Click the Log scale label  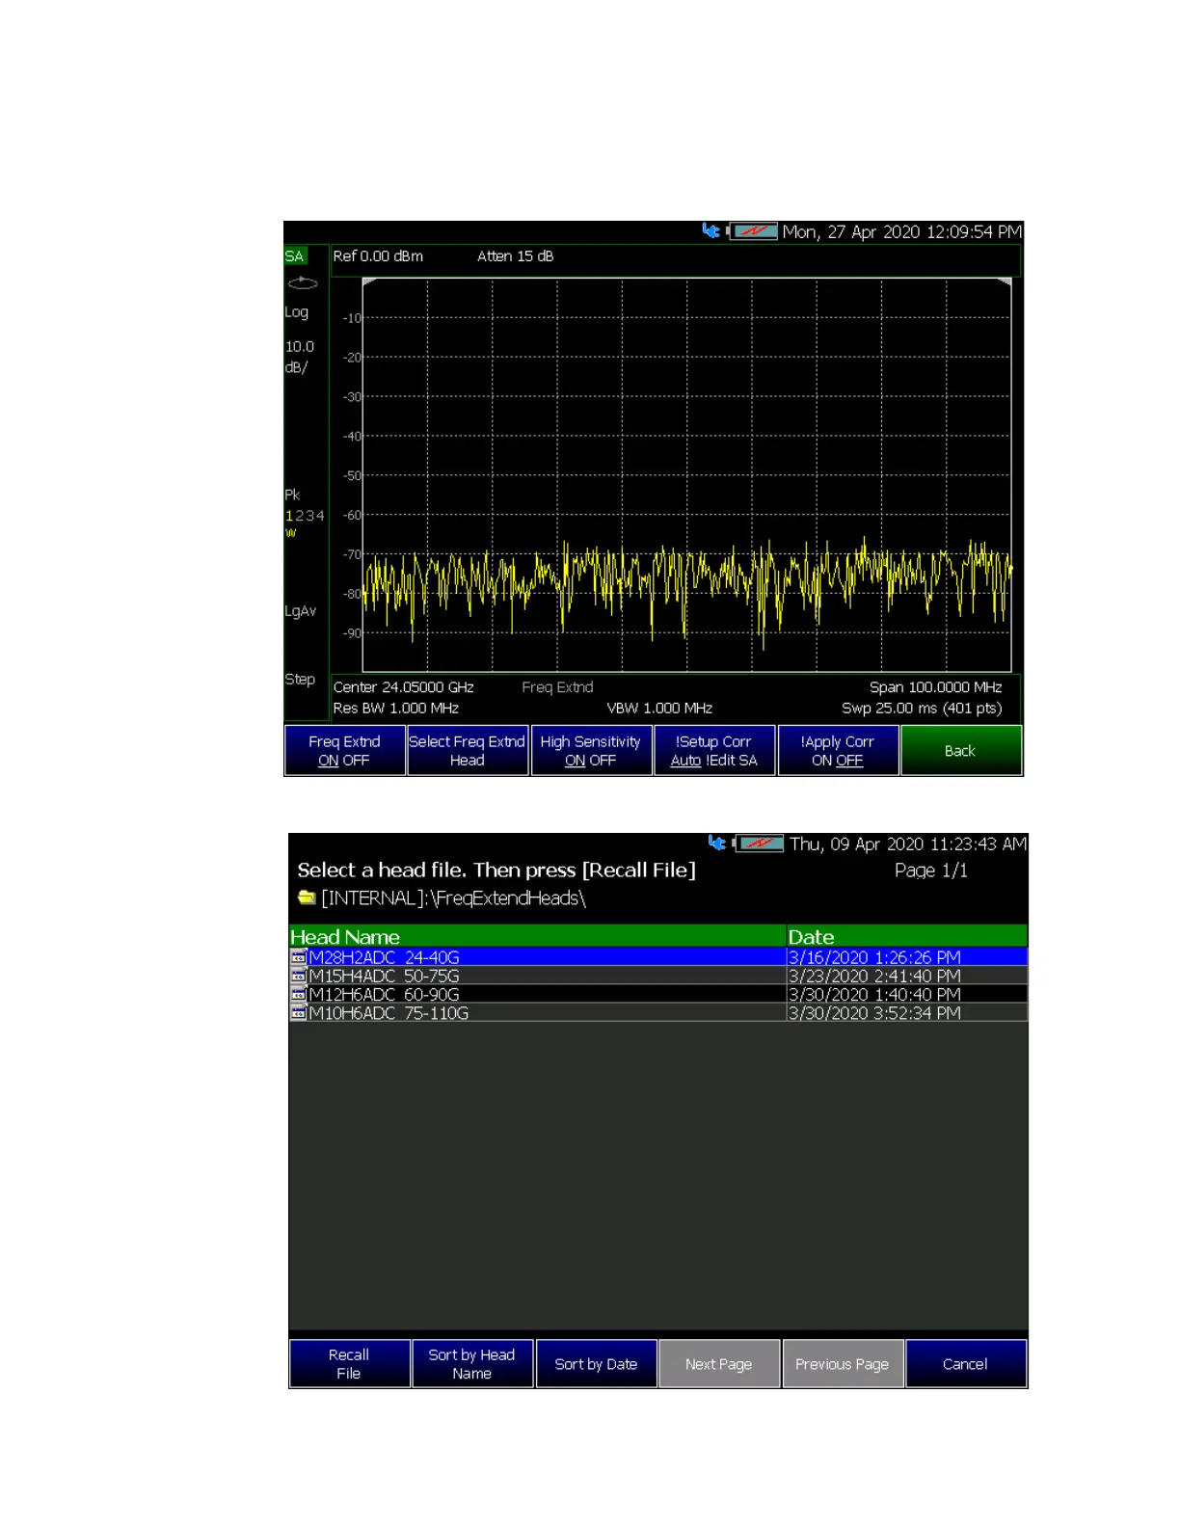click(x=297, y=312)
